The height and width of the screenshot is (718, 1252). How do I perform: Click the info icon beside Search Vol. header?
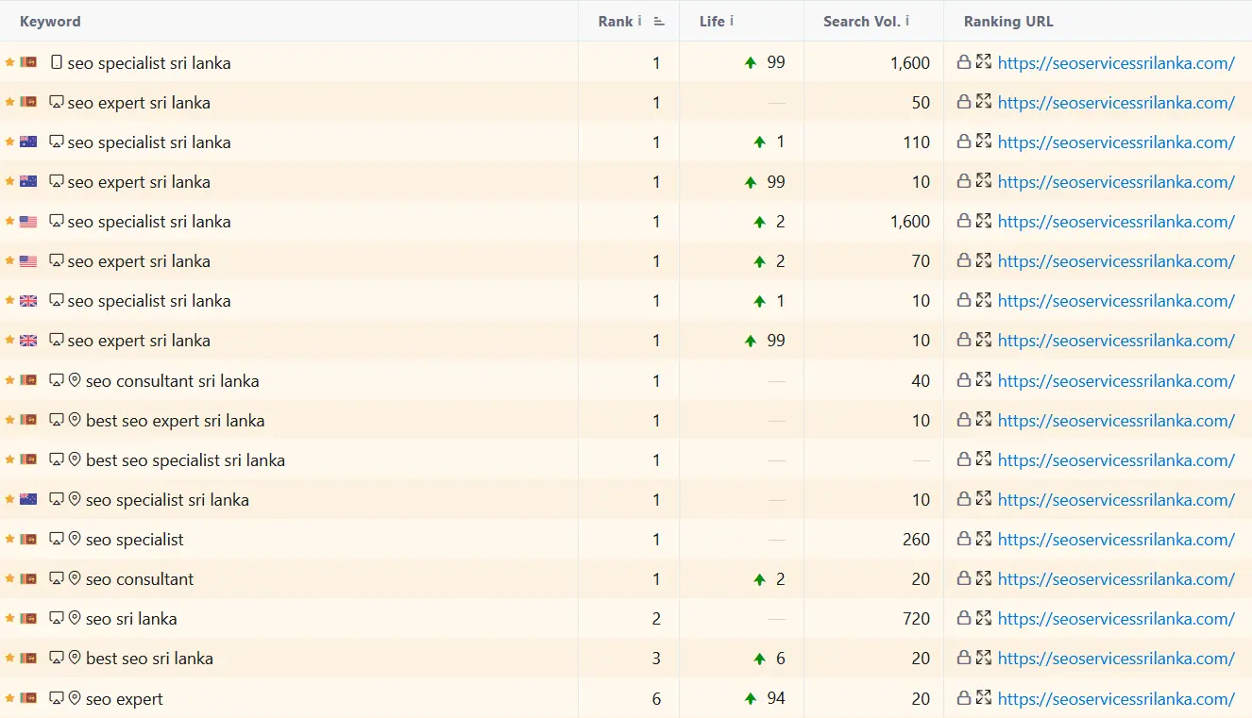coord(906,21)
